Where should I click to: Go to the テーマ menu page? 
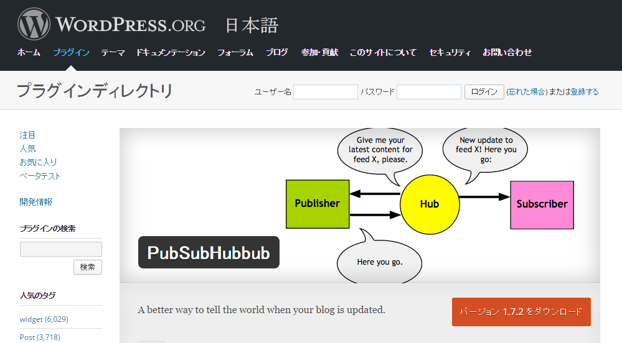click(113, 53)
